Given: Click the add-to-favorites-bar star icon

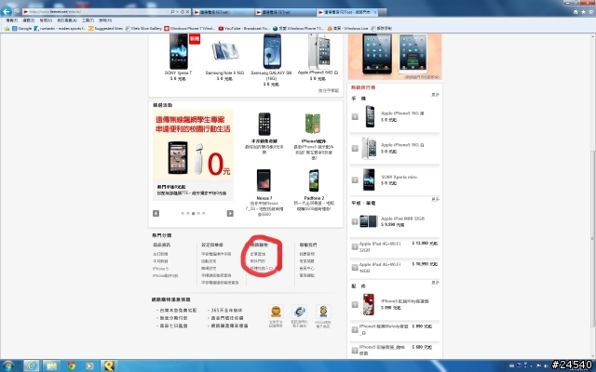Looking at the screenshot, I should pos(7,29).
